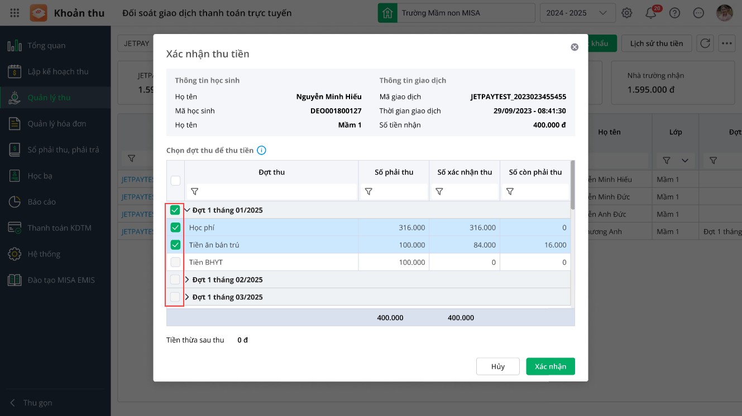Close the Xác nhận thu tiền dialog
The height and width of the screenshot is (416, 742).
575,47
